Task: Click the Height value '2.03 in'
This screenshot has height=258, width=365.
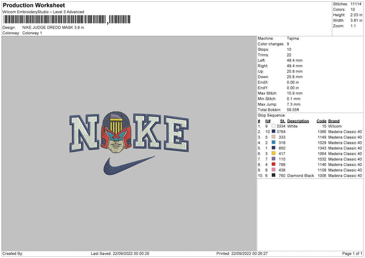Action: tap(356, 15)
